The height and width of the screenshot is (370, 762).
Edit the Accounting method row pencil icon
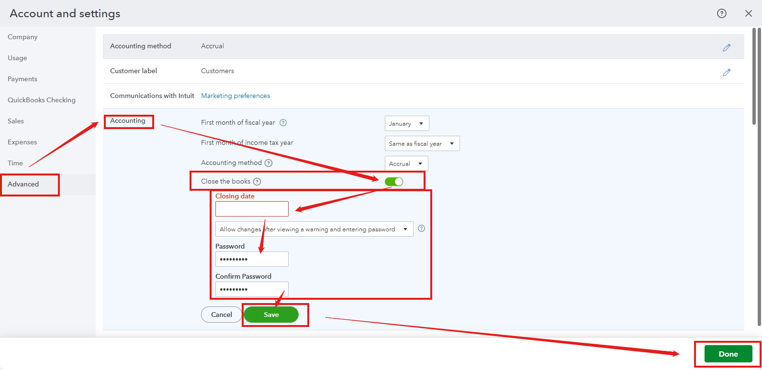tap(727, 47)
